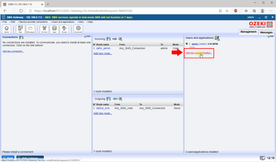The height and width of the screenshot is (162, 276).
Task: Click Add new route under Outgoing
Action: click(x=102, y=113)
